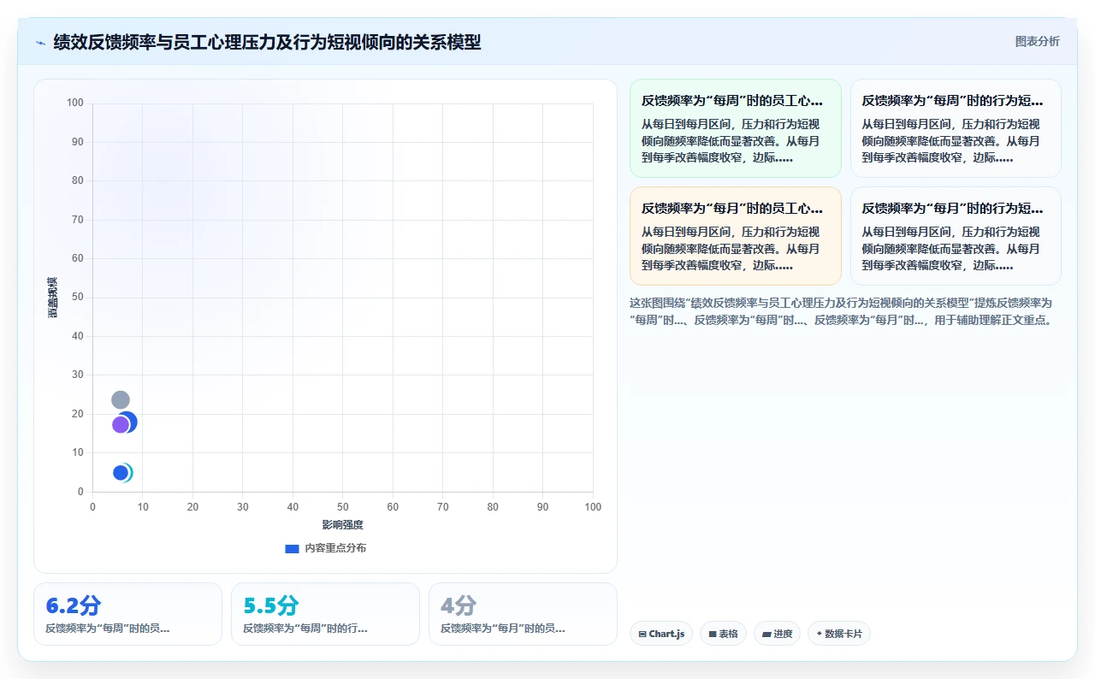Select the 4分 stat card
Viewport: 1095px width, 679px height.
coord(523,614)
